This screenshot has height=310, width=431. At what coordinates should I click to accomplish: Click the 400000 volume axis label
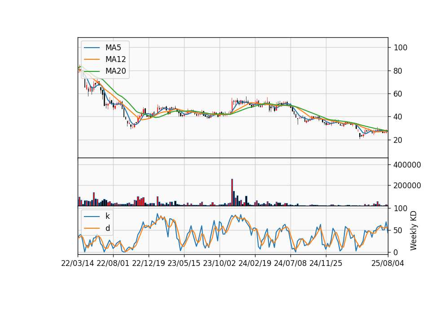[x=407, y=165]
